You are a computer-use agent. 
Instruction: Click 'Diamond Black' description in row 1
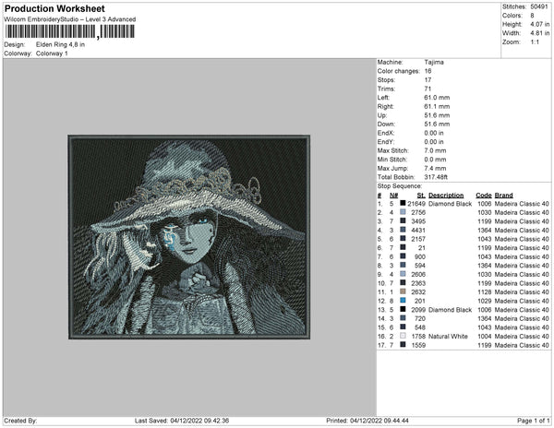click(451, 204)
